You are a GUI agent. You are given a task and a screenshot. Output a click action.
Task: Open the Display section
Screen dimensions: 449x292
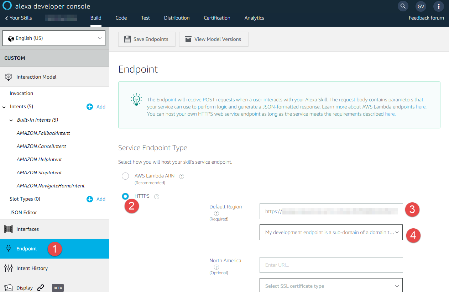tap(54, 286)
